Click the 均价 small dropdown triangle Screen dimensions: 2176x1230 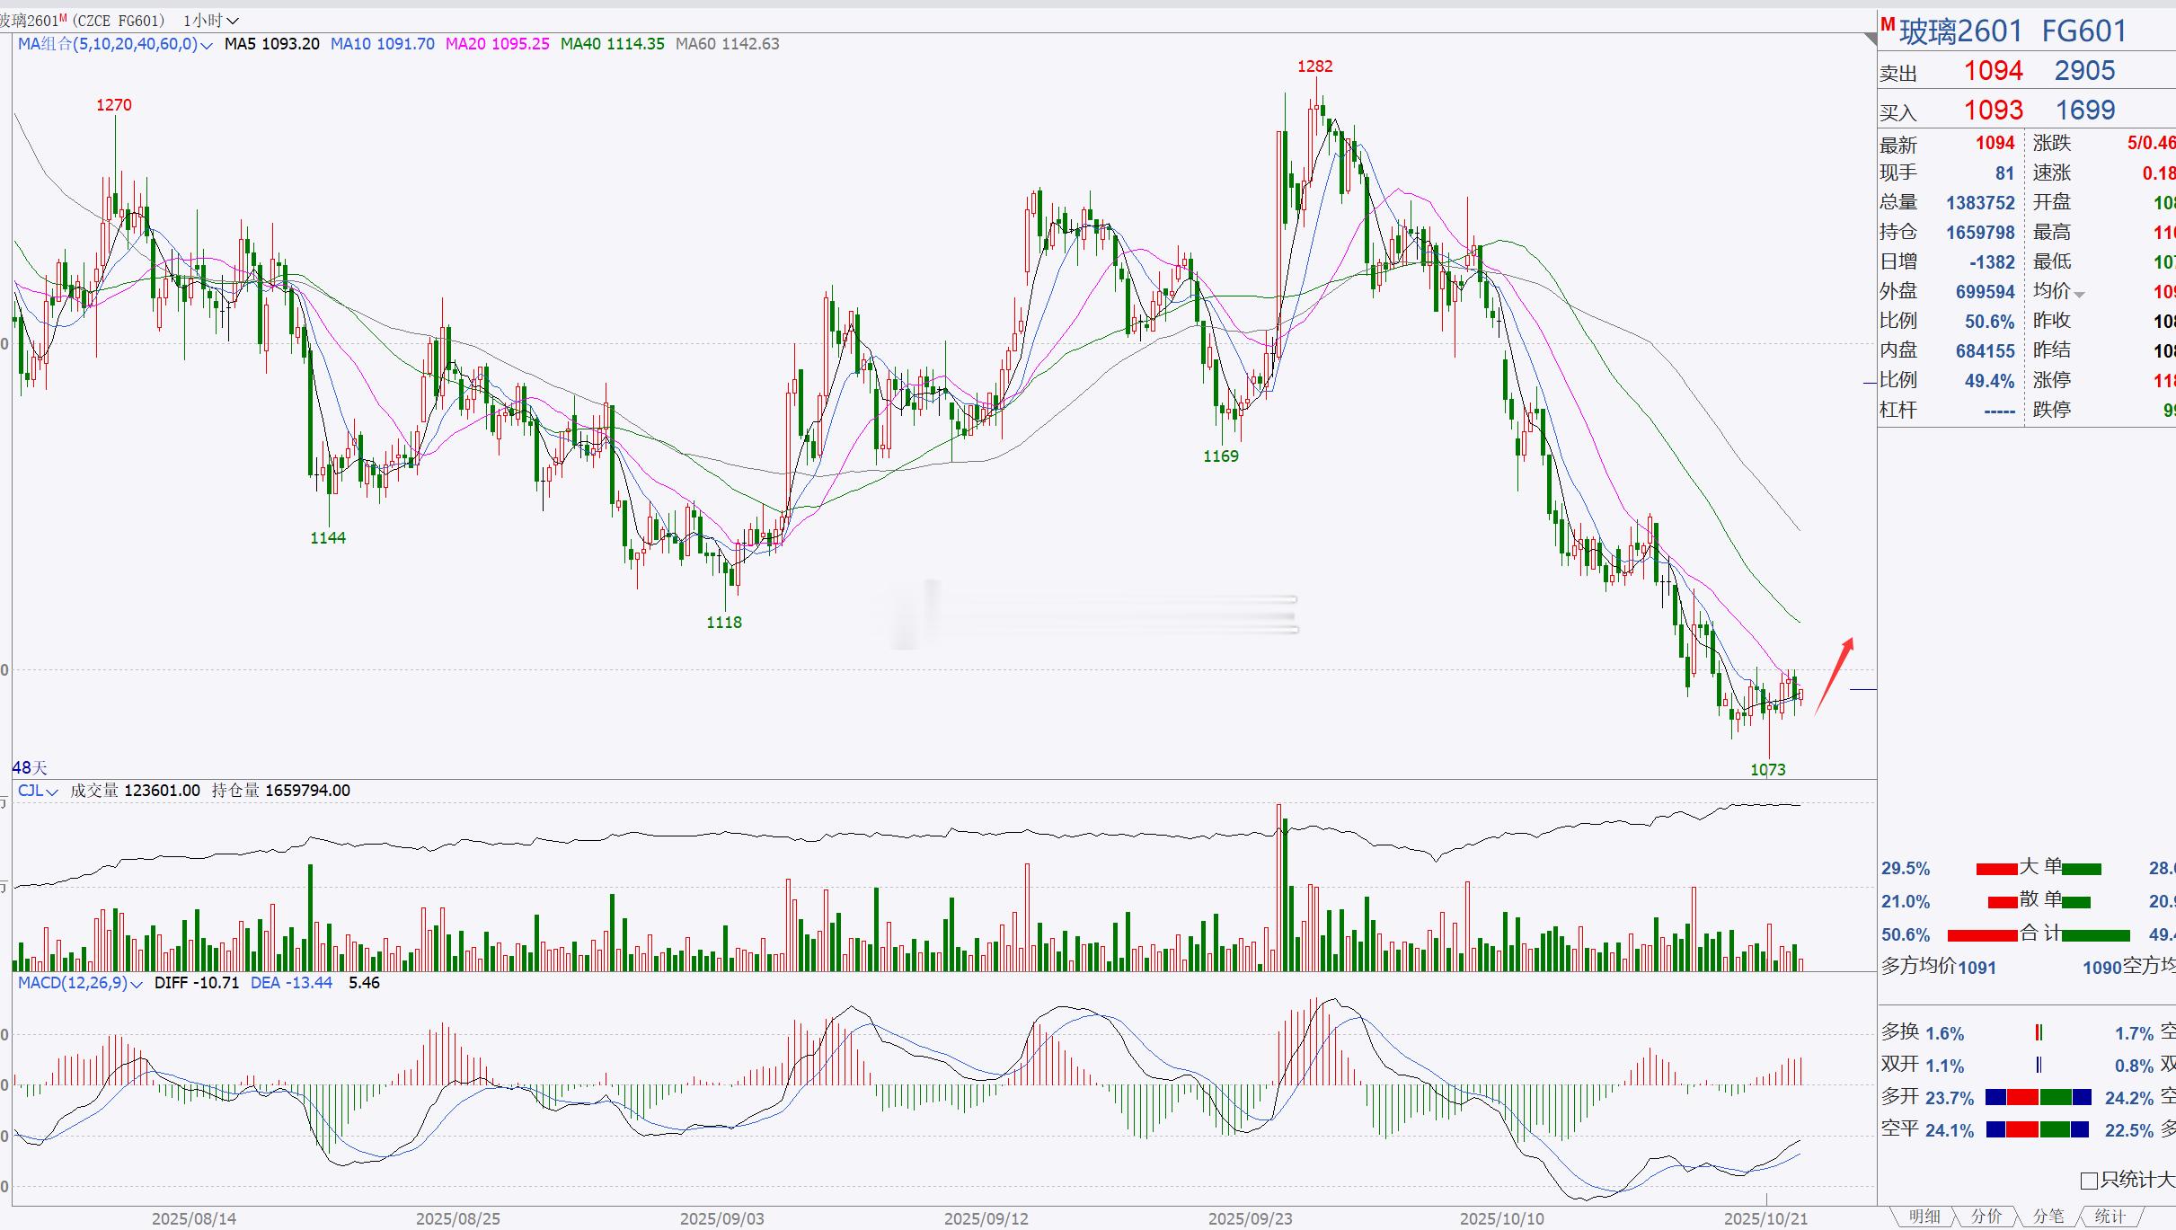point(2079,295)
